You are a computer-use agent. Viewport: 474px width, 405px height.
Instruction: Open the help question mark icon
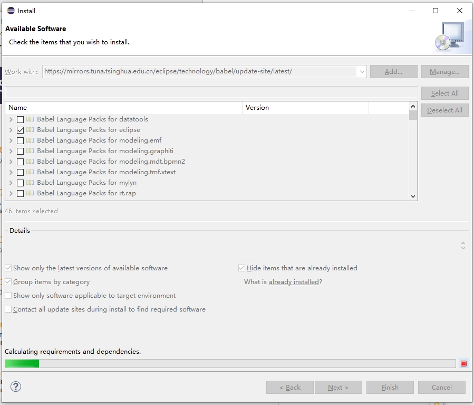click(x=16, y=387)
